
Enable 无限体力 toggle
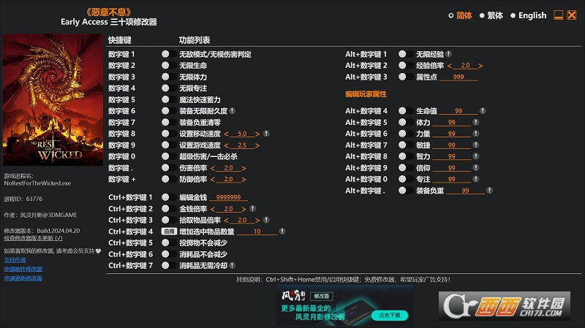169,77
